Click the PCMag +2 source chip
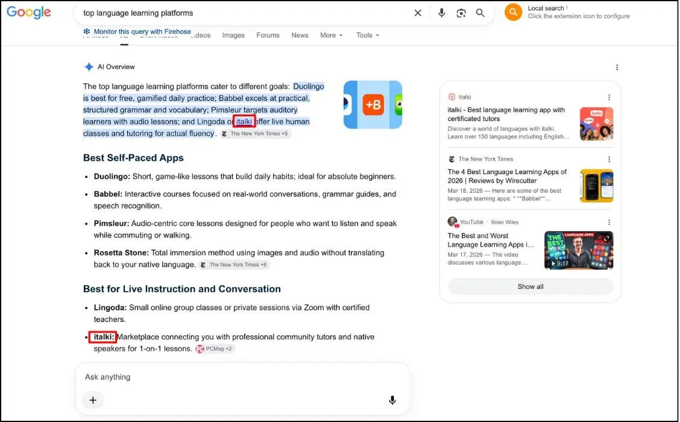This screenshot has width=680, height=422. click(215, 348)
